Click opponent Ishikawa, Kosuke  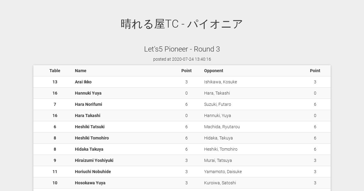[221, 82]
